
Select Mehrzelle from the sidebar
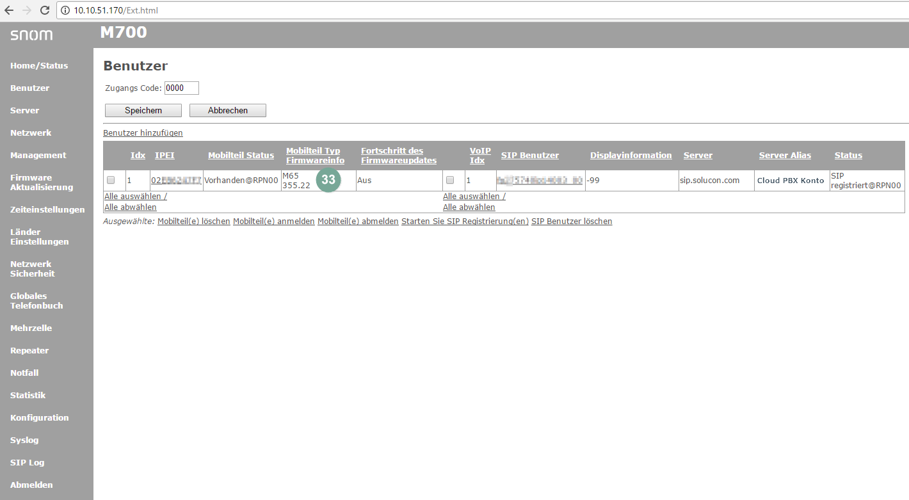(x=31, y=328)
